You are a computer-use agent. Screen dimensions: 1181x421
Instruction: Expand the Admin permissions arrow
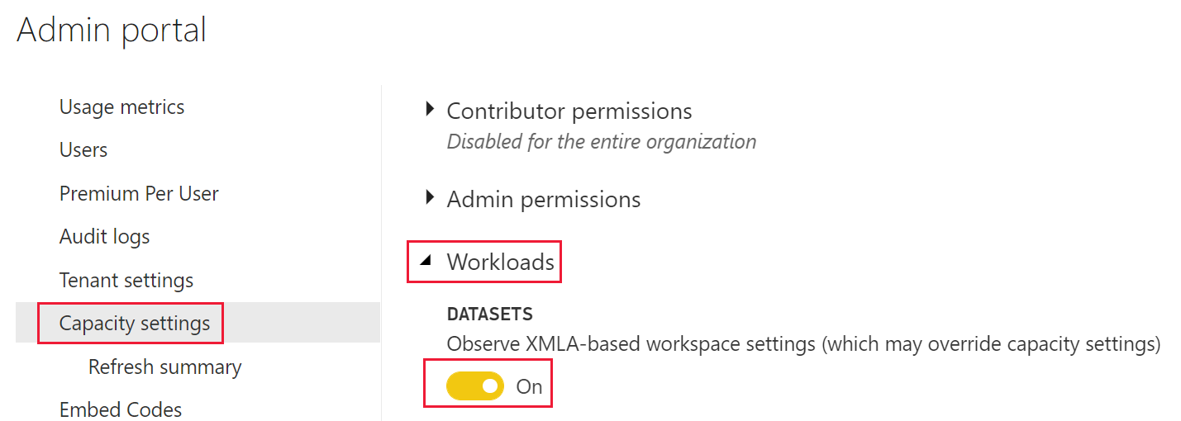point(429,198)
